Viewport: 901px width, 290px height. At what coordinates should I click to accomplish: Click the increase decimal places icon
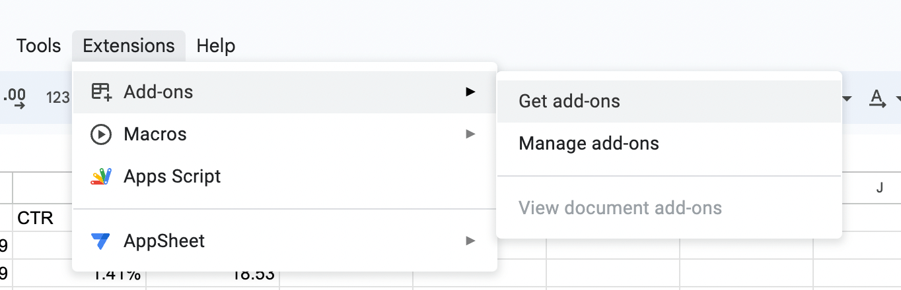click(x=14, y=98)
